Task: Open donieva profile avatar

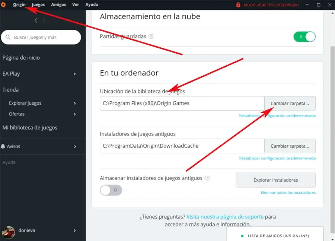Action: [8, 232]
